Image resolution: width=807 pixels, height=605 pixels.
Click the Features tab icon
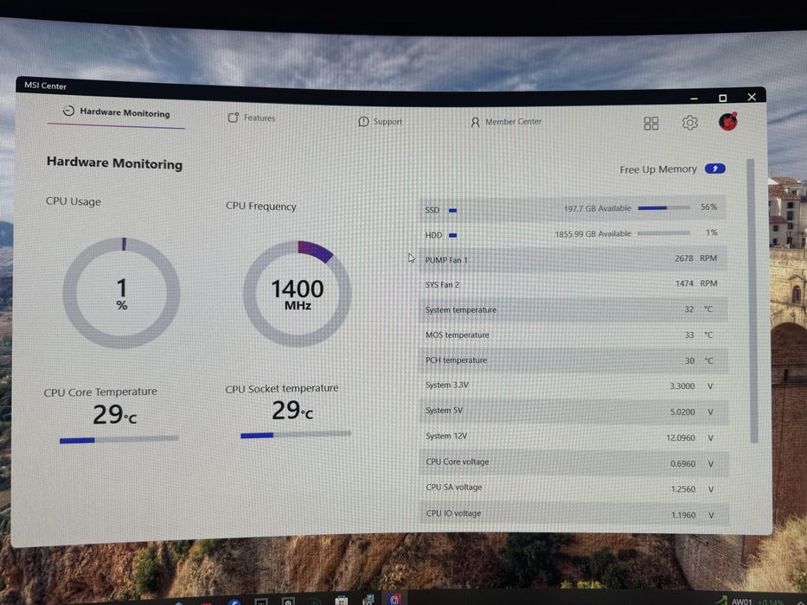234,118
